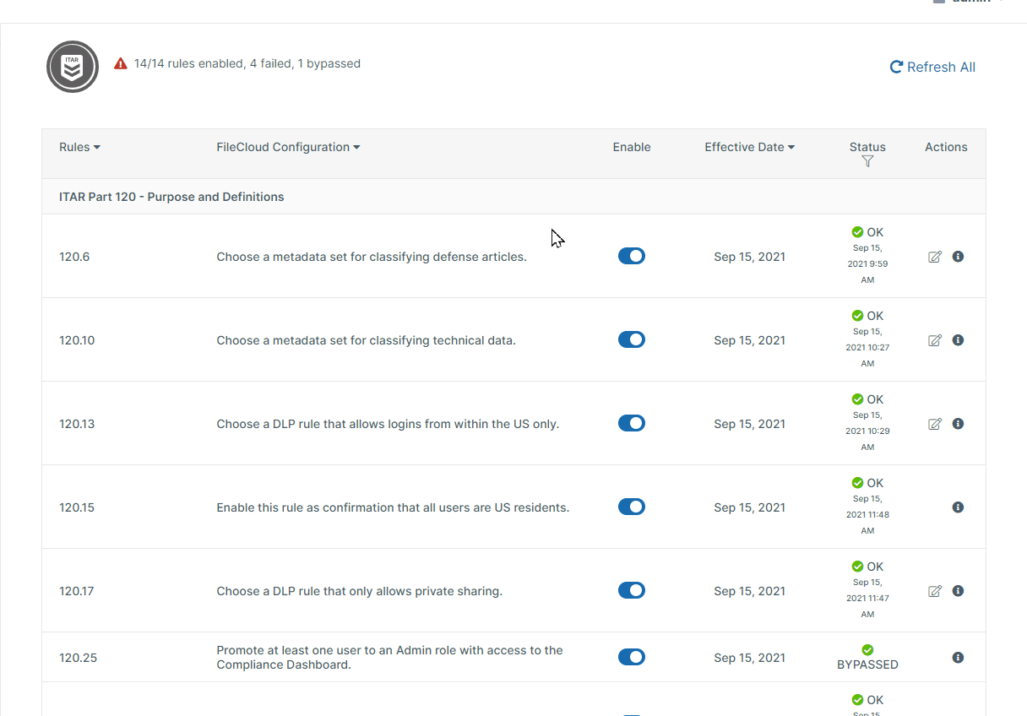Click the ITAR shield badge icon
The image size is (1027, 716).
click(73, 67)
